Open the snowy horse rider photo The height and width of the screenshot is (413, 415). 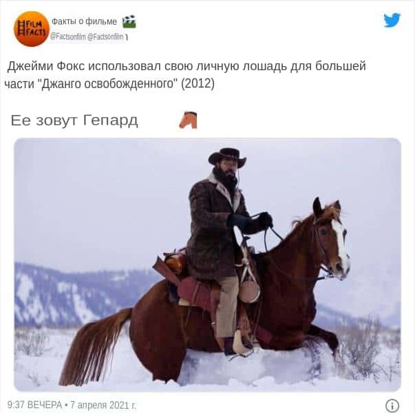coord(208,264)
